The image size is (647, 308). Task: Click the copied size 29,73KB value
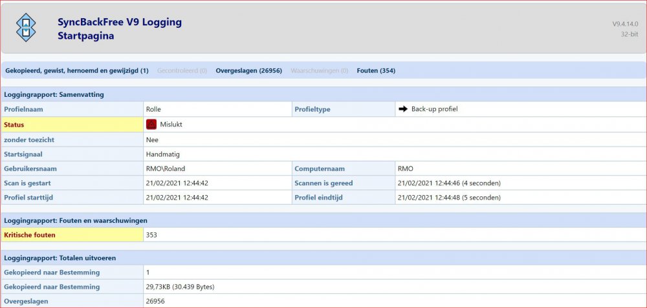click(181, 287)
